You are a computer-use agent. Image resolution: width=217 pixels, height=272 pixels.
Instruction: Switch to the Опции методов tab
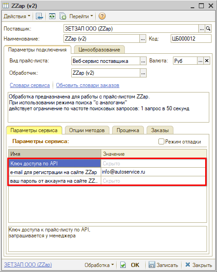coord(87,130)
